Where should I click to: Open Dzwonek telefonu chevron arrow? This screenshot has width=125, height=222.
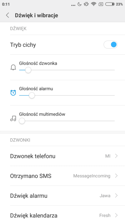pyautogui.click(x=116, y=156)
